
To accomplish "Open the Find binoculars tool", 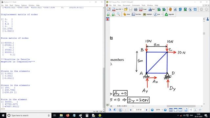I will pyautogui.click(x=152, y=9).
